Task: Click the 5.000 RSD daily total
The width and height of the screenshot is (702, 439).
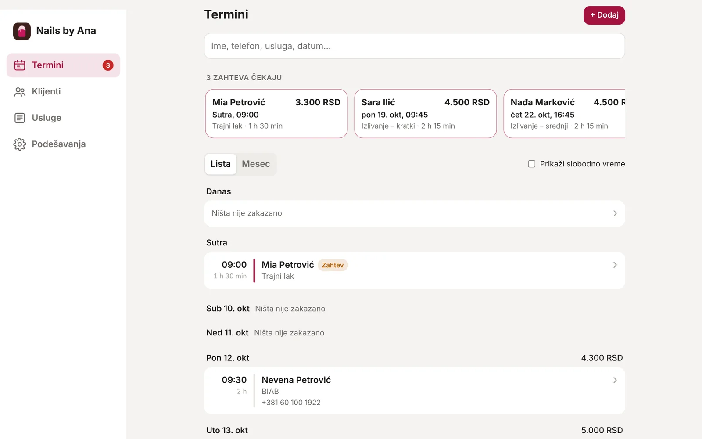Action: (602, 430)
